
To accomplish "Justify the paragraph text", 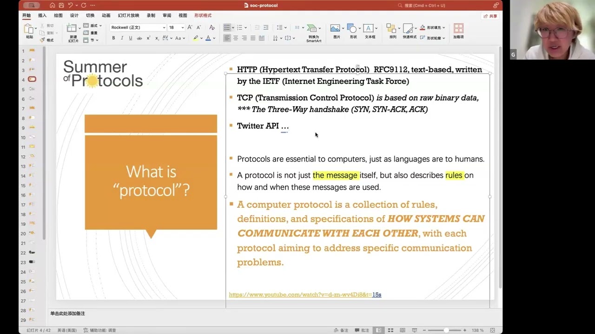I will click(x=253, y=38).
